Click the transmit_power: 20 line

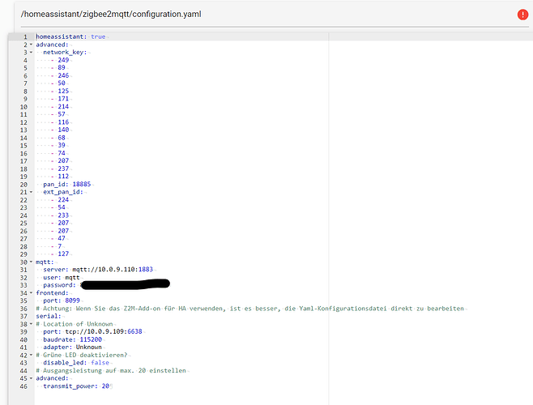(76, 386)
